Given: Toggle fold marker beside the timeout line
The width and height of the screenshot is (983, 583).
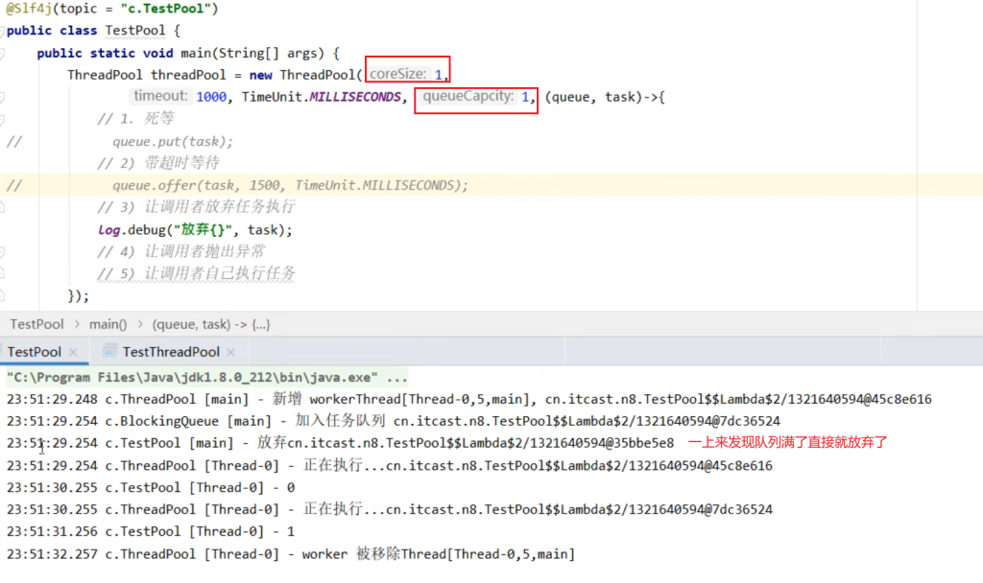Looking at the screenshot, I should 4,97.
